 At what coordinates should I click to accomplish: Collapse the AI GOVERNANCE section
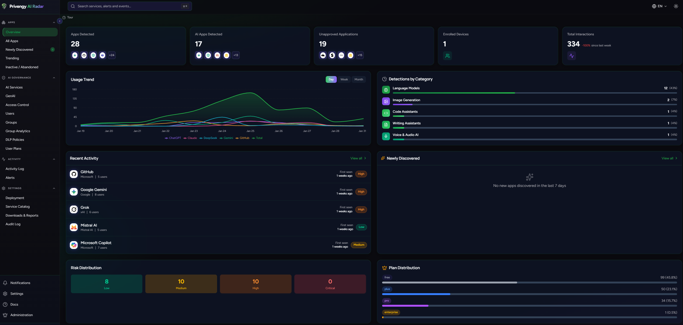click(54, 78)
